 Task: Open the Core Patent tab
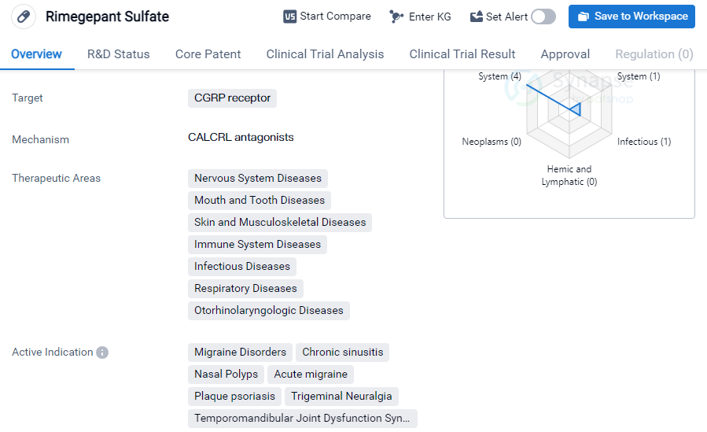coord(208,54)
